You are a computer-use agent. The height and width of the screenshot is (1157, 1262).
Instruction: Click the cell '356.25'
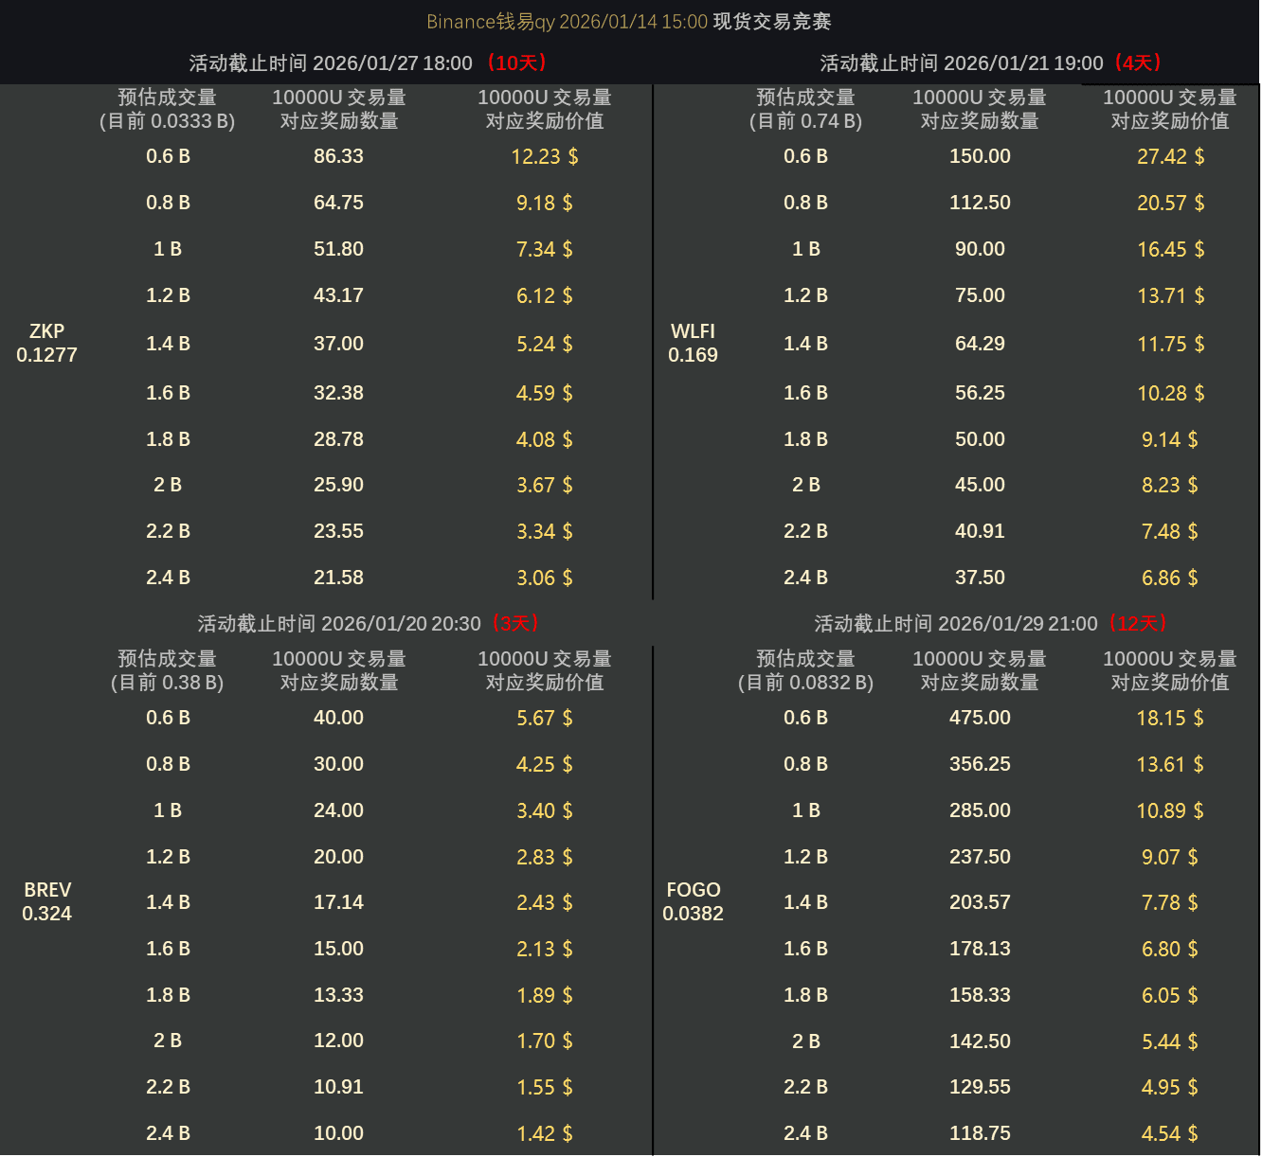[x=980, y=764]
